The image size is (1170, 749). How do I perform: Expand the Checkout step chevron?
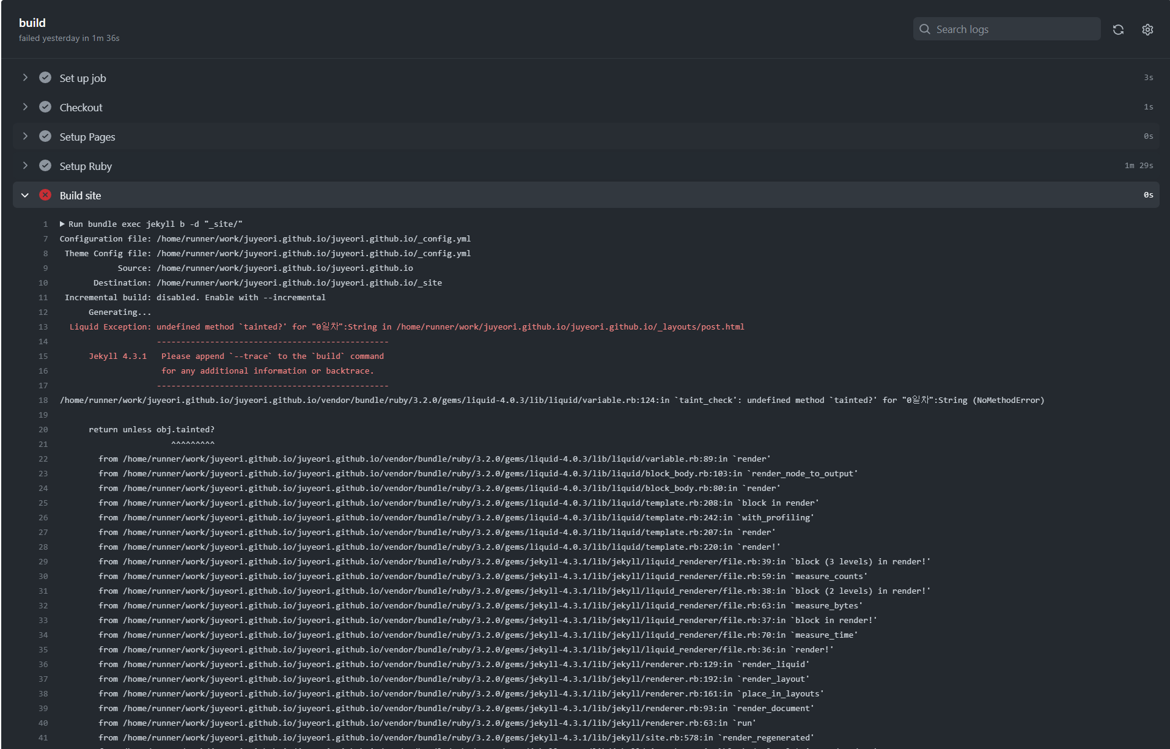pos(25,107)
